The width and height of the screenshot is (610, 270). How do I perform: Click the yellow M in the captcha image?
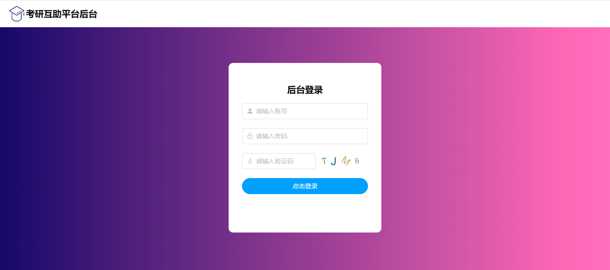point(346,161)
